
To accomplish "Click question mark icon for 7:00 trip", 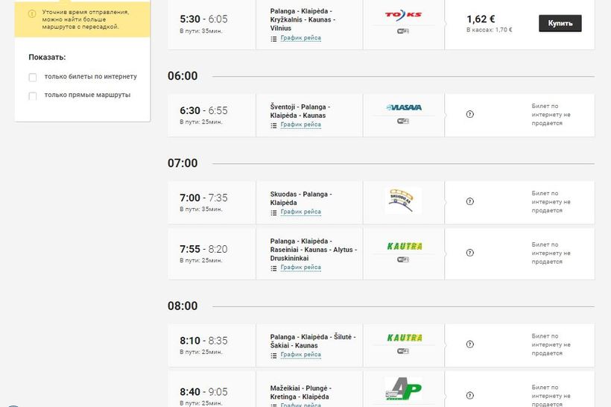I will click(x=469, y=201).
